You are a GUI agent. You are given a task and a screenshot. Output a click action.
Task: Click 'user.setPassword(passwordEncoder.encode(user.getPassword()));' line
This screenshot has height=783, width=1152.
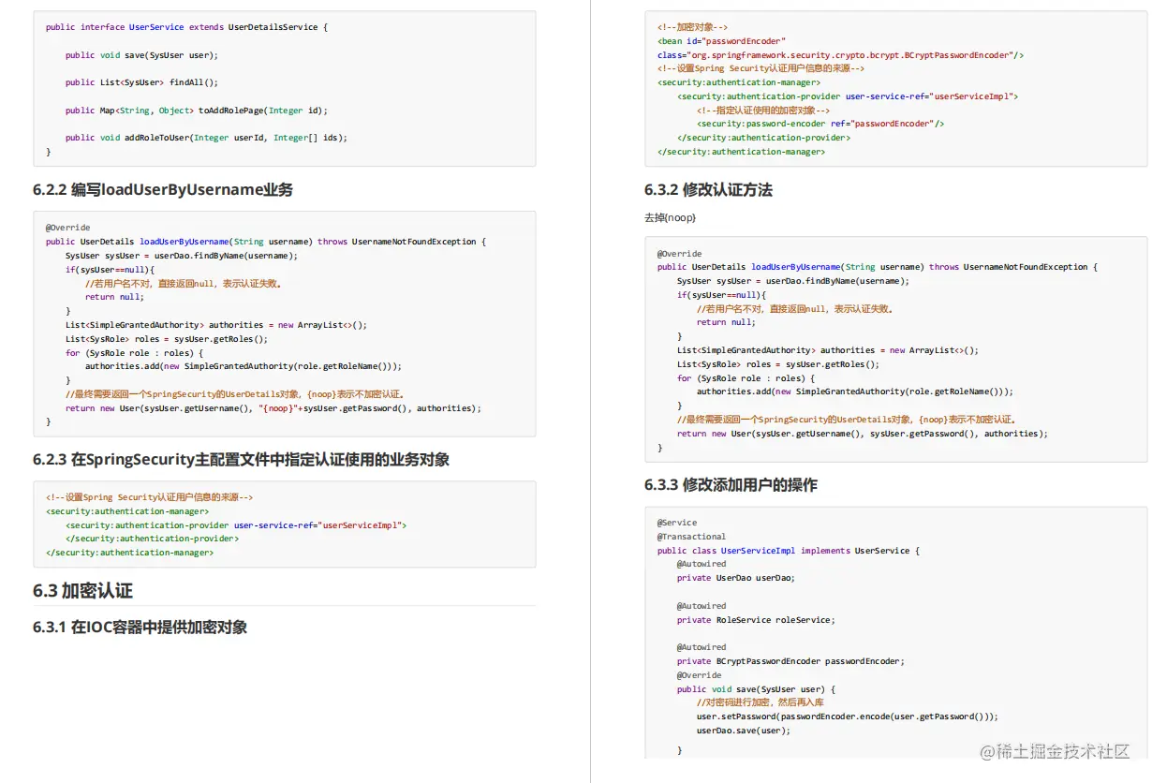point(848,717)
